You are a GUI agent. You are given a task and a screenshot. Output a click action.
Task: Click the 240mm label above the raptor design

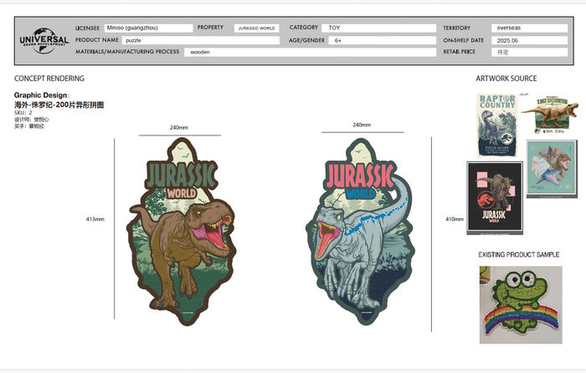[x=362, y=125]
